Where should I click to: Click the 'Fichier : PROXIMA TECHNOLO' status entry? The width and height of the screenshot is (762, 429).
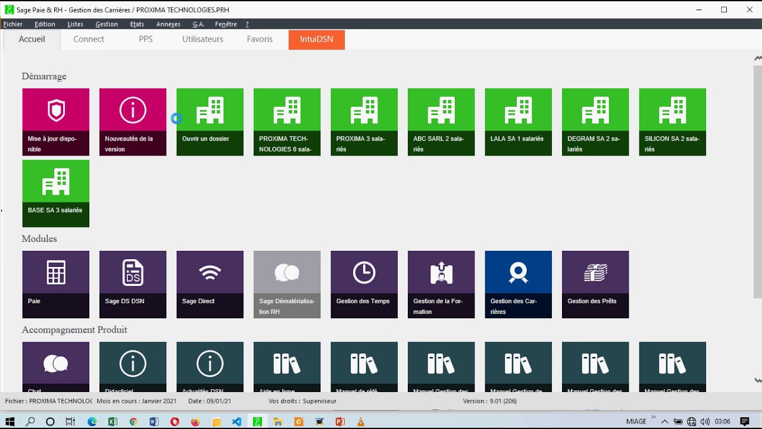coord(48,401)
